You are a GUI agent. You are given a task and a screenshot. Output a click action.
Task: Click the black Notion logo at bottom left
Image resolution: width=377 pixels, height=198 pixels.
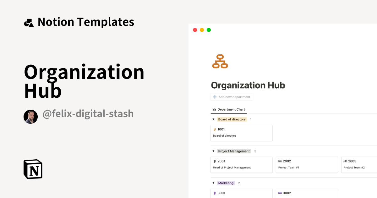[x=33, y=169]
